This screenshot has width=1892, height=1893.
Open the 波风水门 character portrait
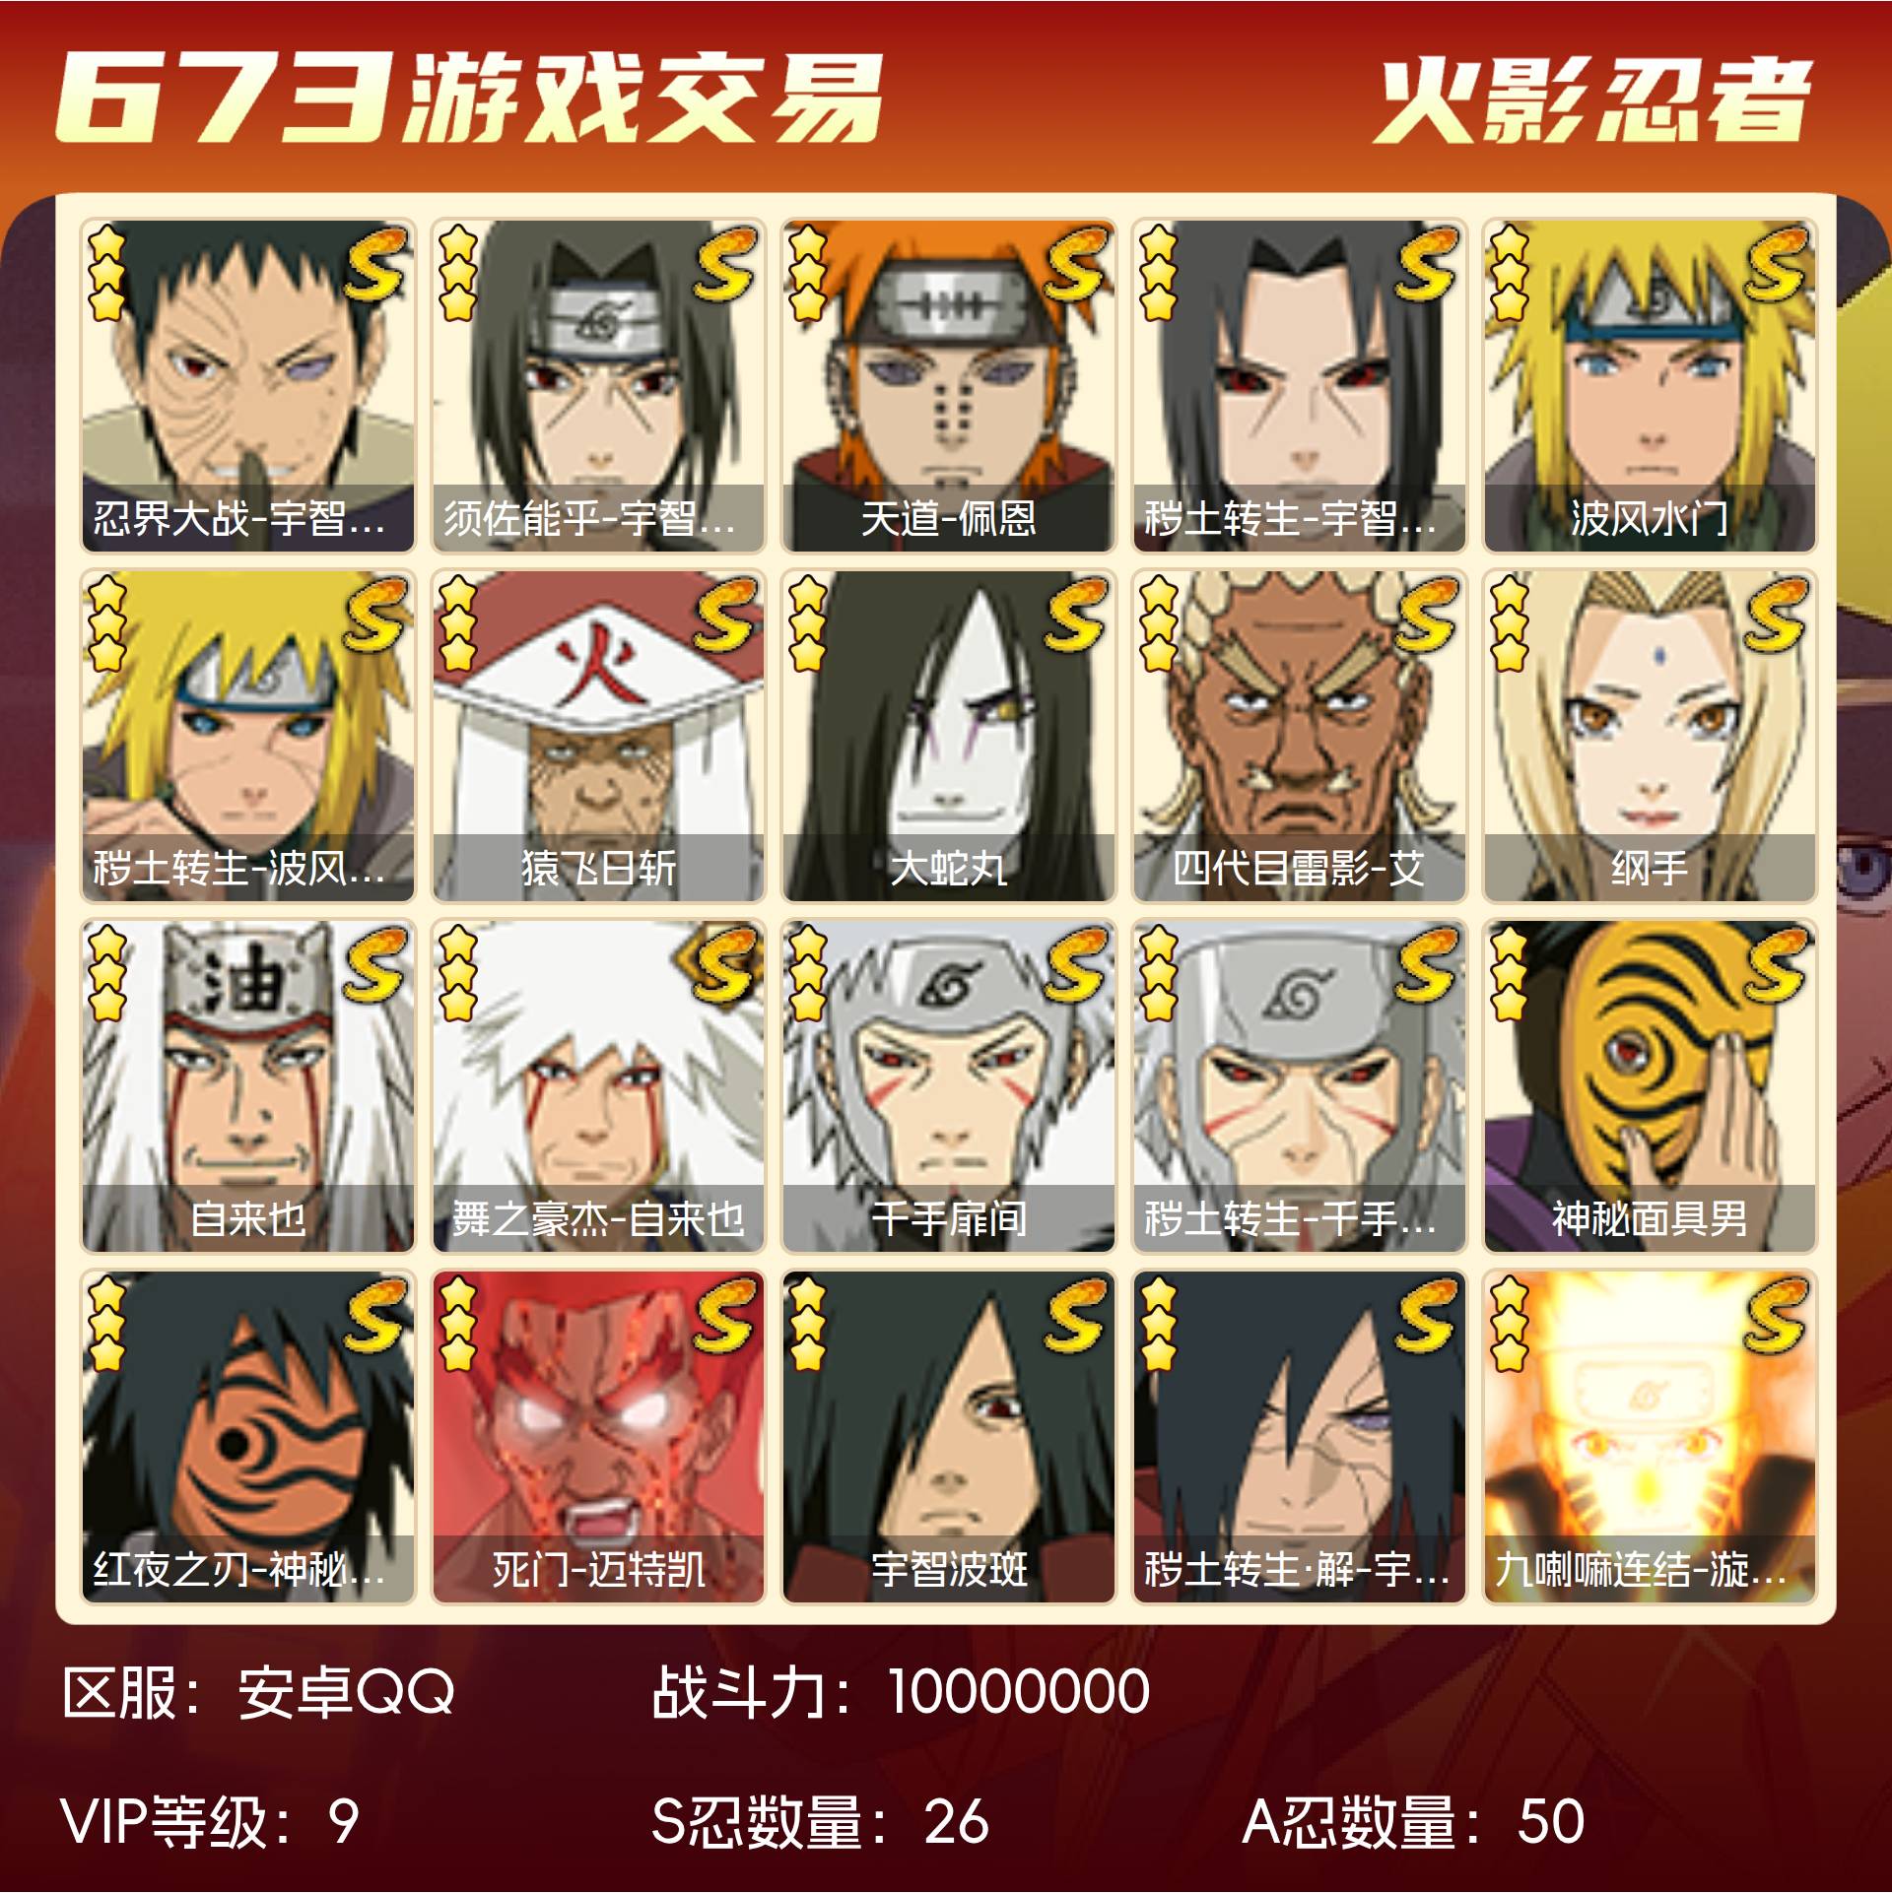1650,385
